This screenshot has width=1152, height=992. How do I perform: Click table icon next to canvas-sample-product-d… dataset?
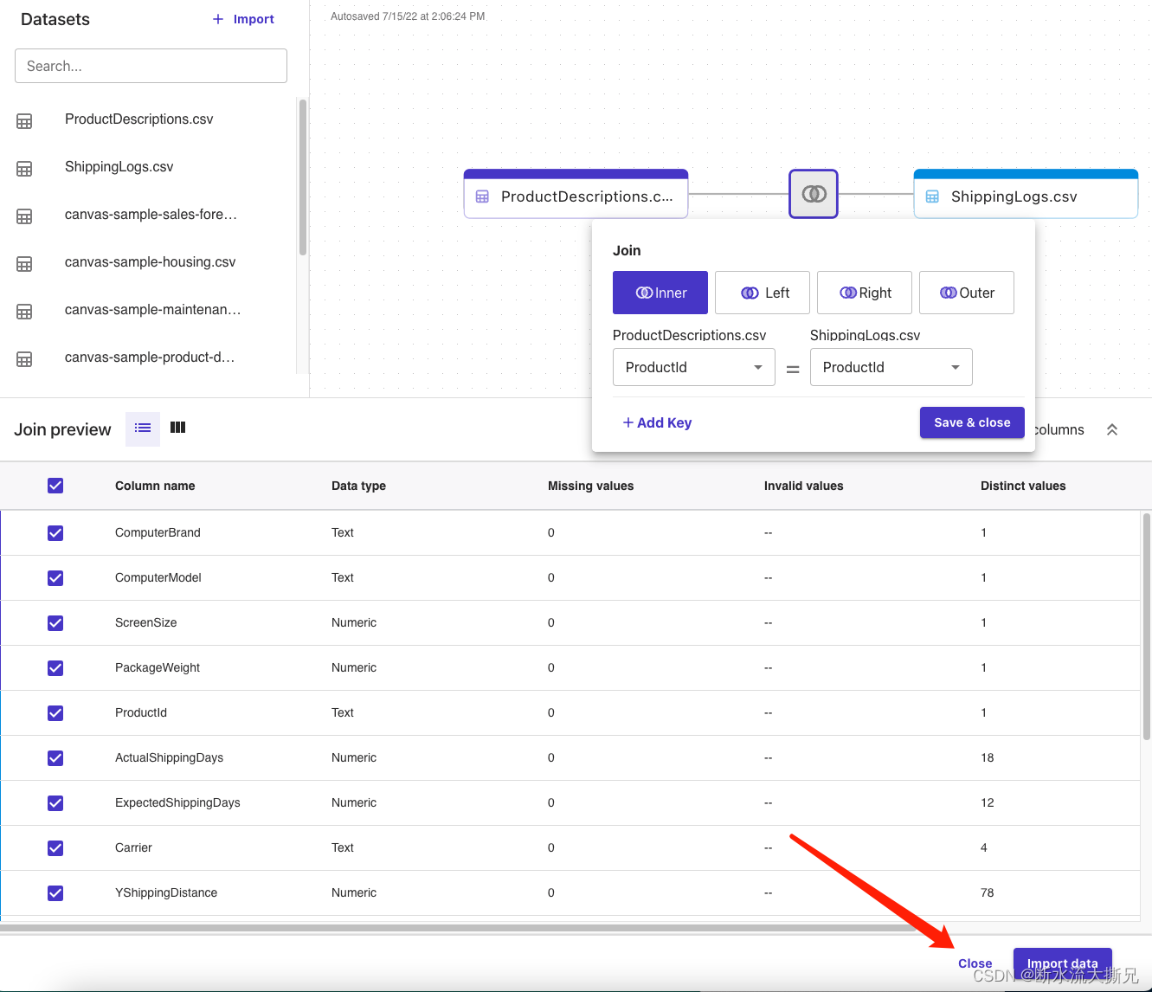(x=24, y=359)
